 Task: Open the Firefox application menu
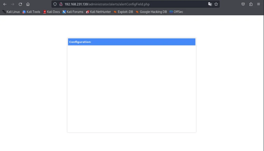click(x=259, y=4)
